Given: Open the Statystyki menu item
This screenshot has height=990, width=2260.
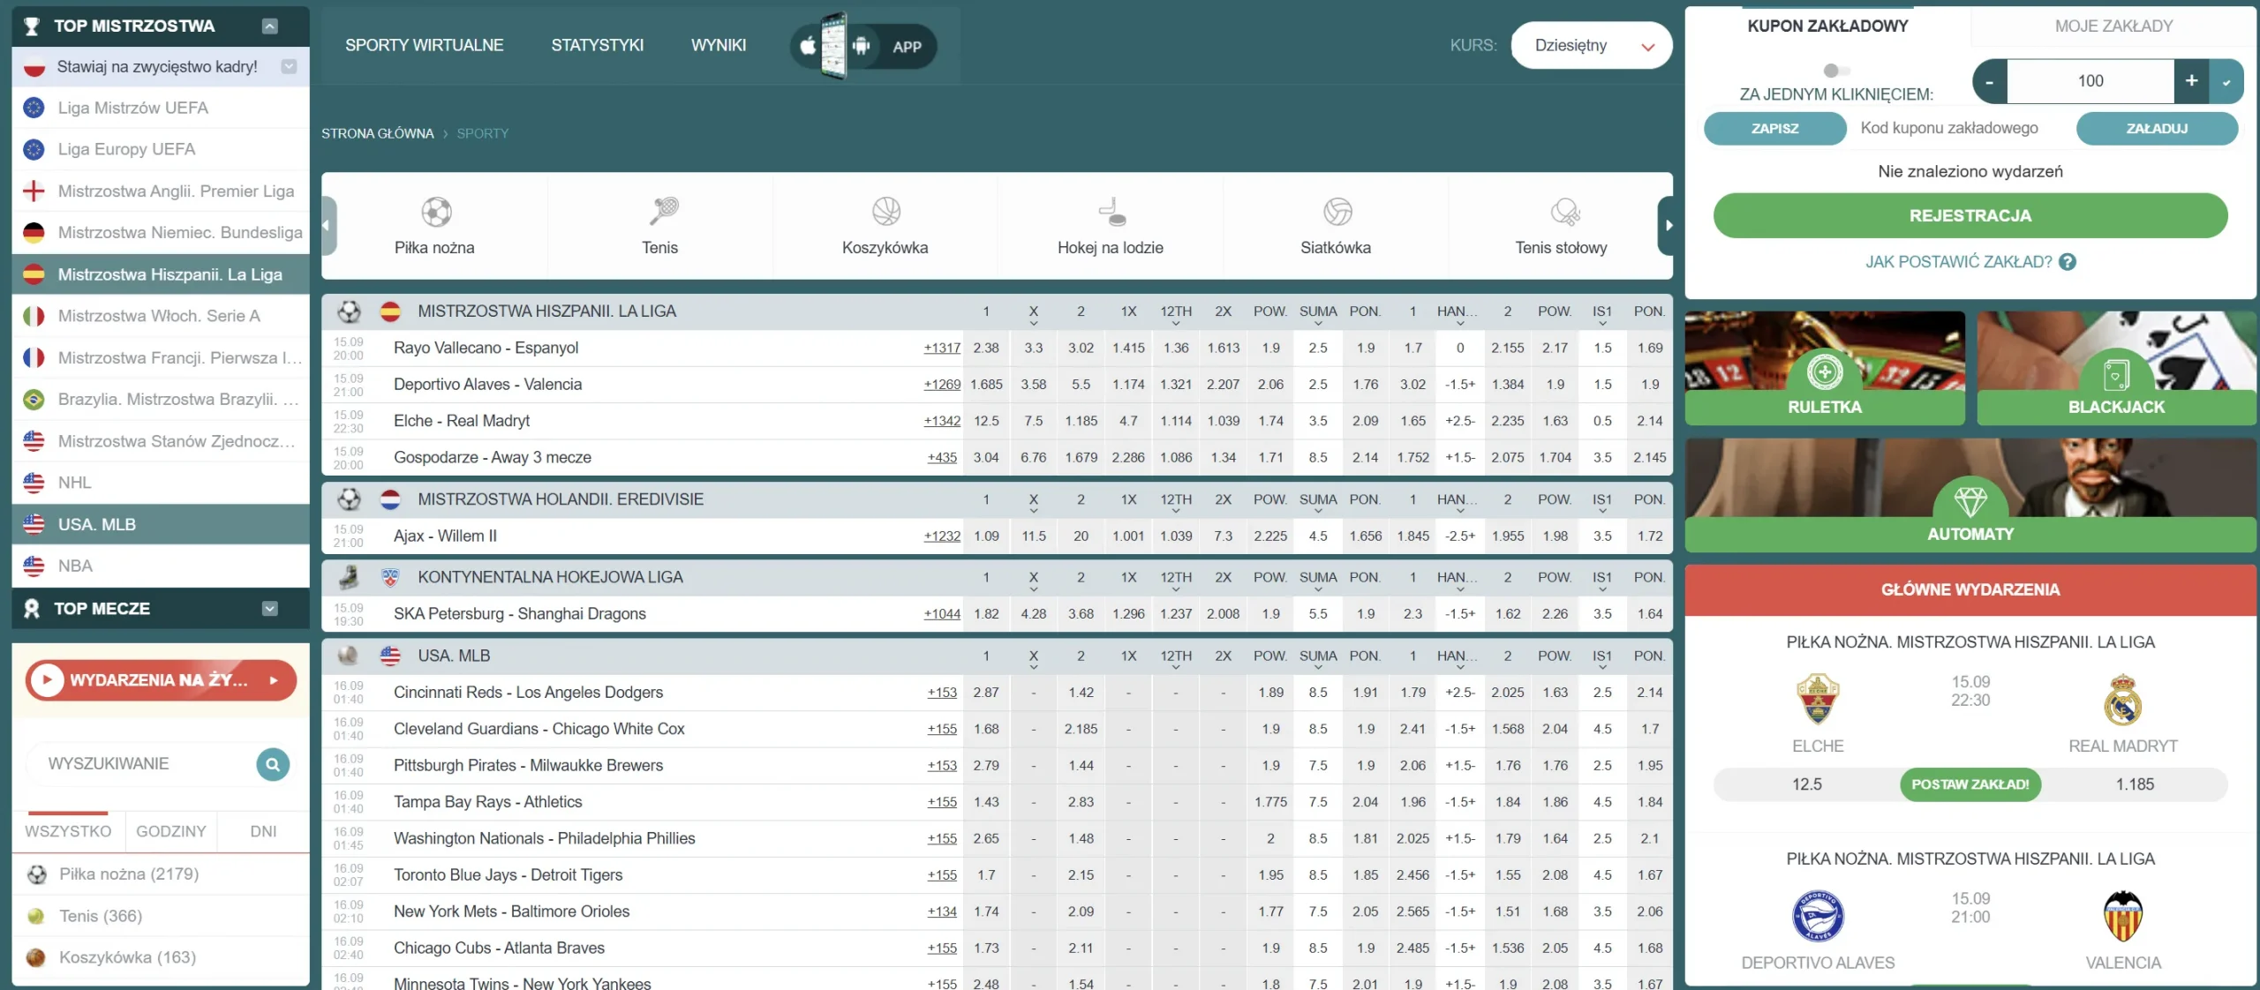Looking at the screenshot, I should (x=598, y=46).
